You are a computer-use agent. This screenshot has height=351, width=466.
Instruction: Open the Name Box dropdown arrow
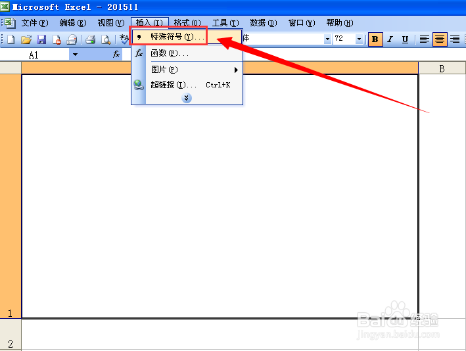pos(75,55)
